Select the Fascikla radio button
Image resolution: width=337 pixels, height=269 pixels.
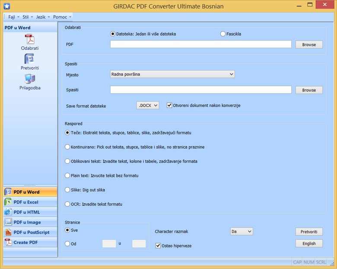pyautogui.click(x=223, y=34)
